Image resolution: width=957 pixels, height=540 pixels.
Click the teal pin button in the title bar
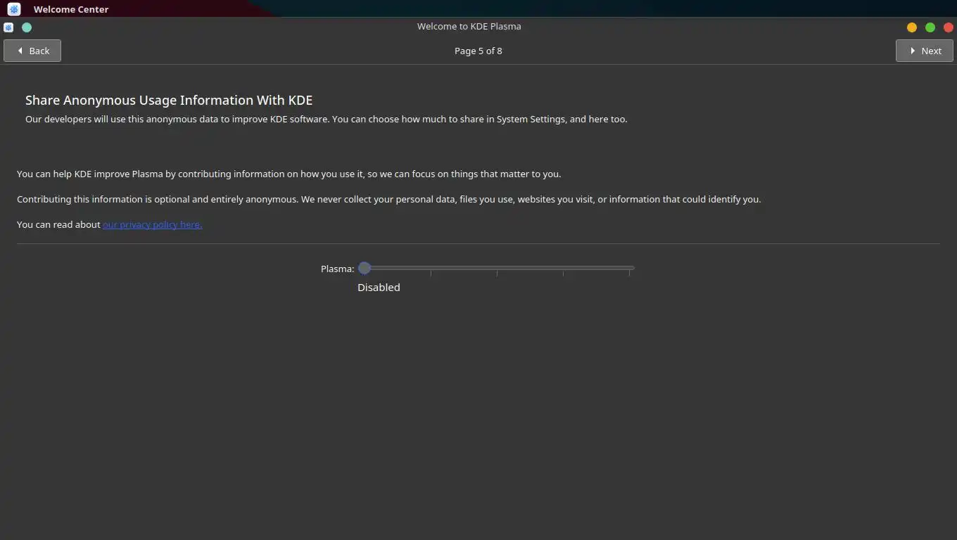pos(27,27)
